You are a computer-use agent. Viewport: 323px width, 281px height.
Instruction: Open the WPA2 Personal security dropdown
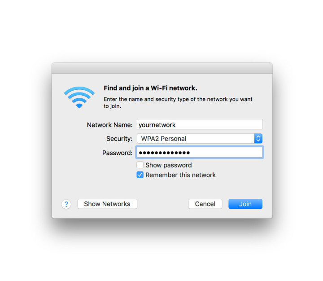coord(200,138)
